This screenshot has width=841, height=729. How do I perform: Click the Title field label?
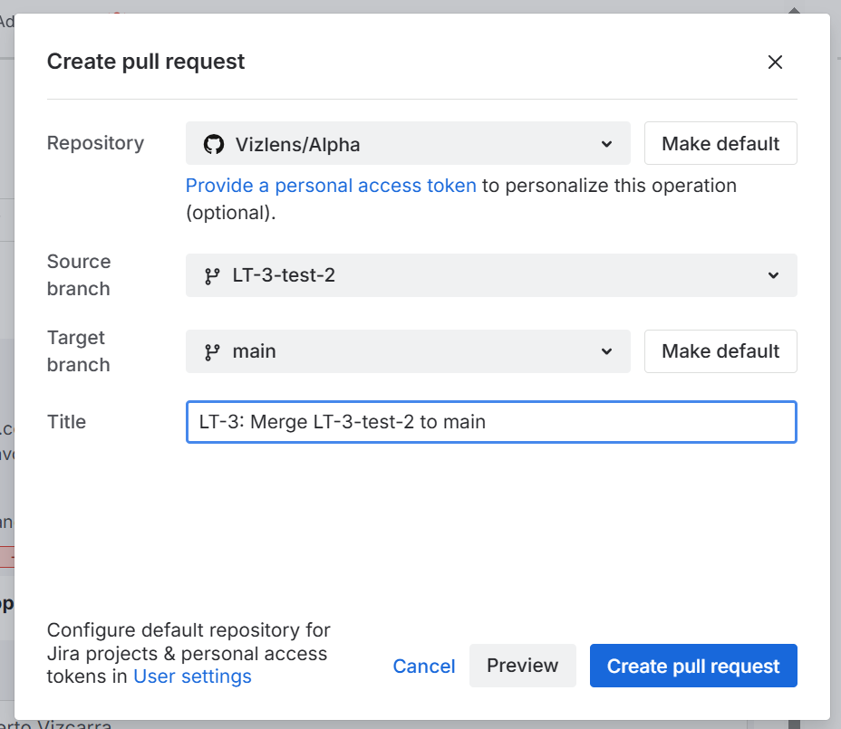67,422
